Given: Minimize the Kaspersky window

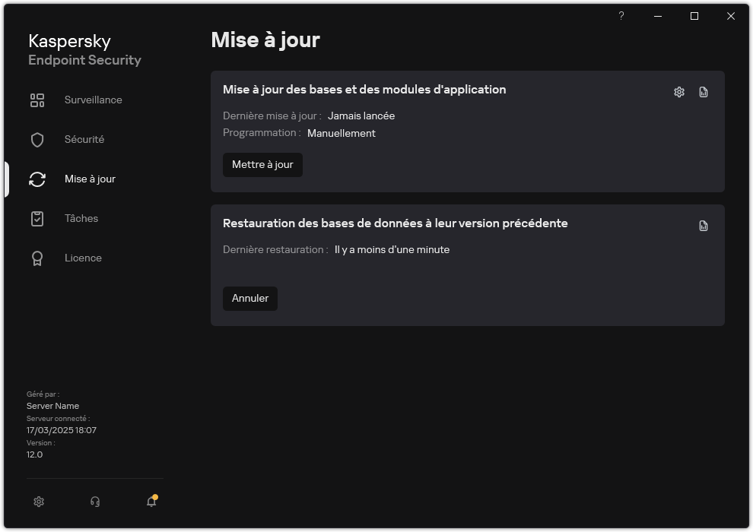Looking at the screenshot, I should point(658,16).
